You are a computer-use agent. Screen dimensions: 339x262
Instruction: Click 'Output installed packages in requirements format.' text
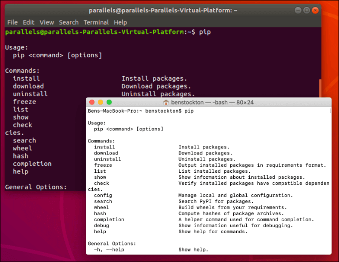click(252, 165)
